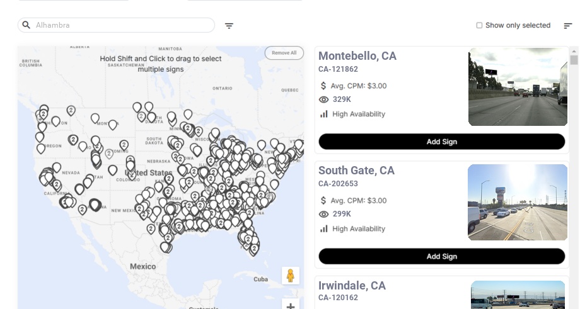Enable Show only selected checkbox
The height and width of the screenshot is (309, 580).
coord(479,26)
